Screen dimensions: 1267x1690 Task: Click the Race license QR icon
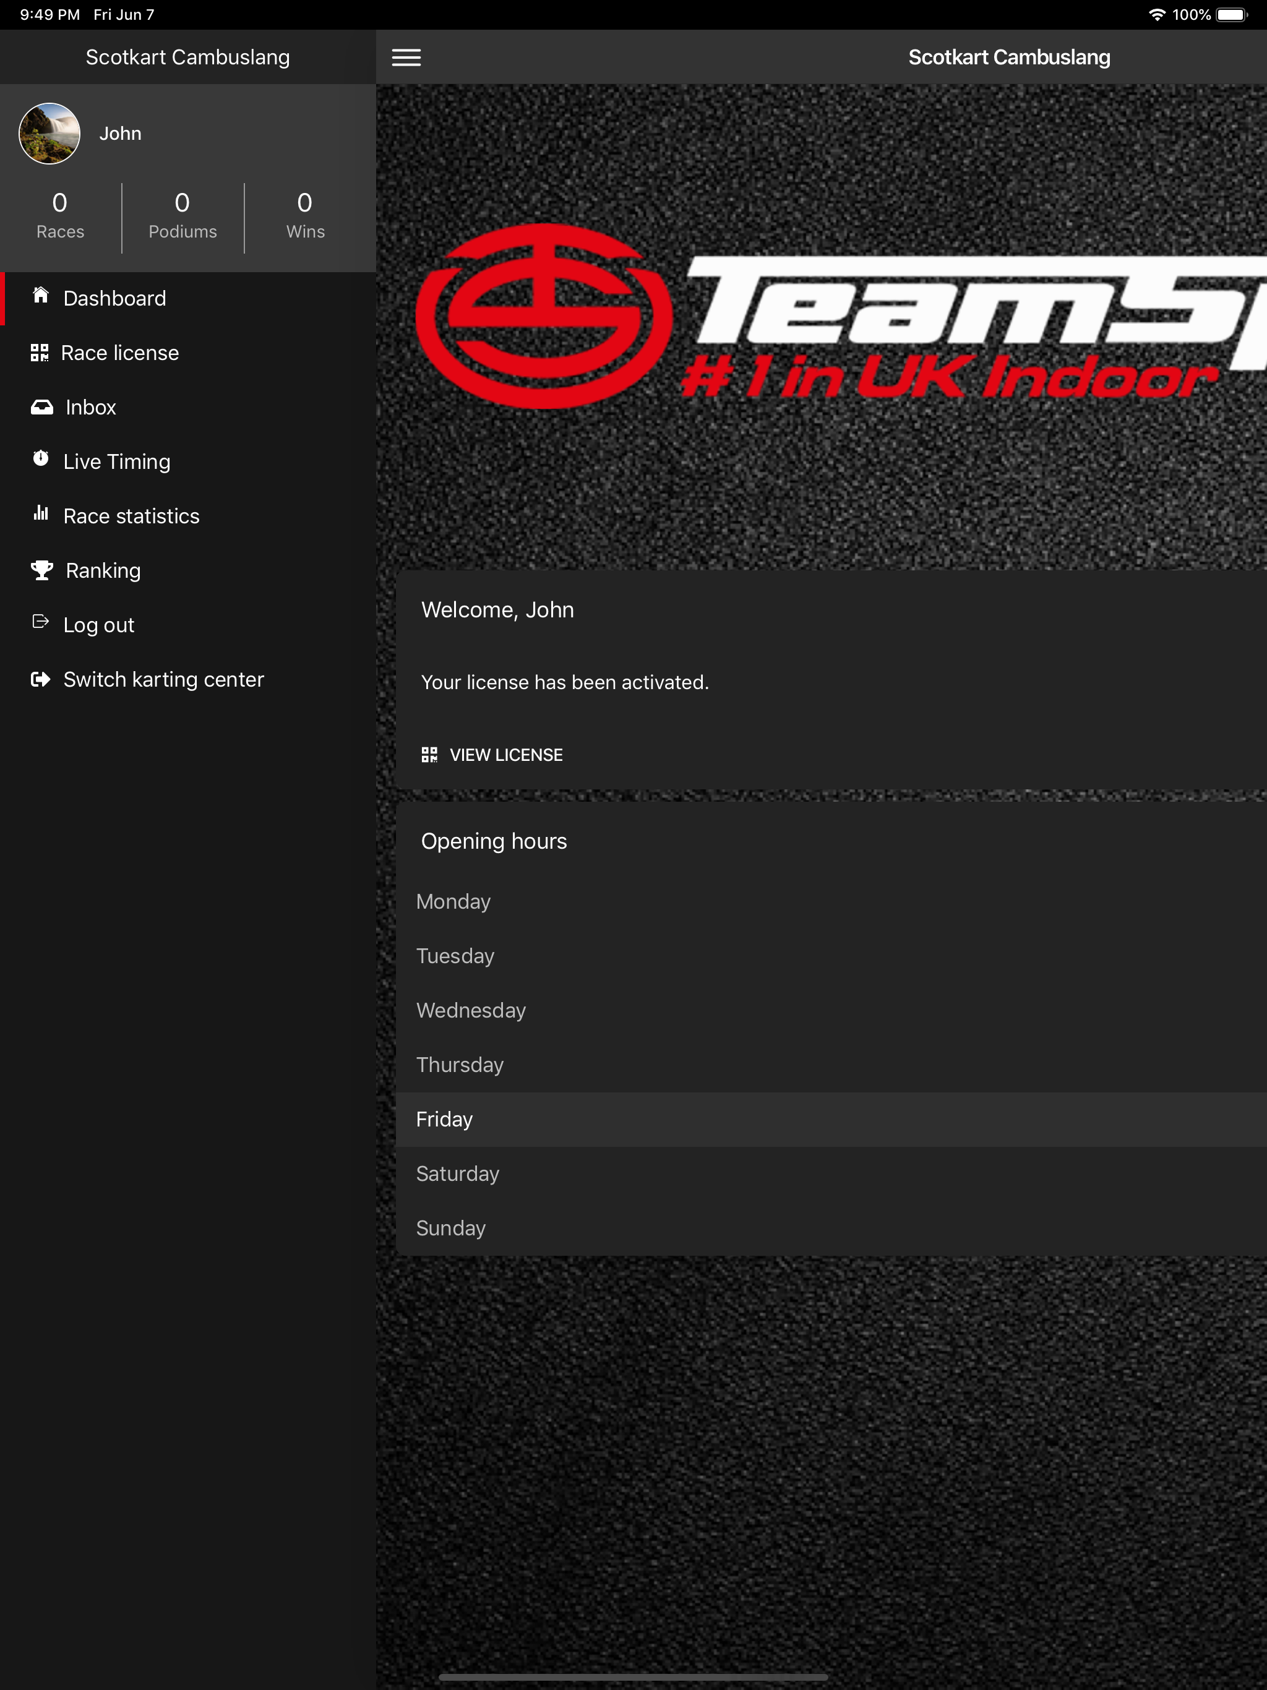coord(39,352)
